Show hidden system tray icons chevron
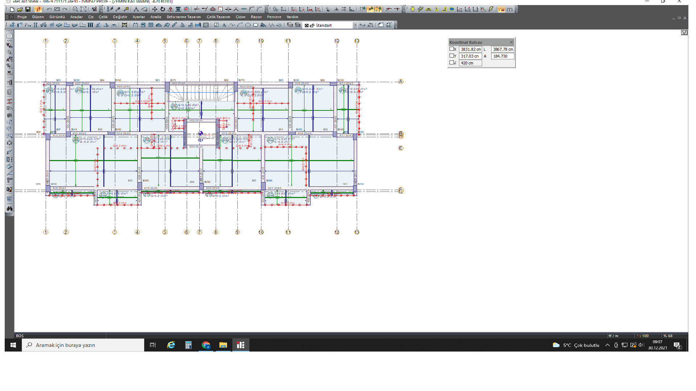Viewport: 696px width, 391px height. [608, 345]
